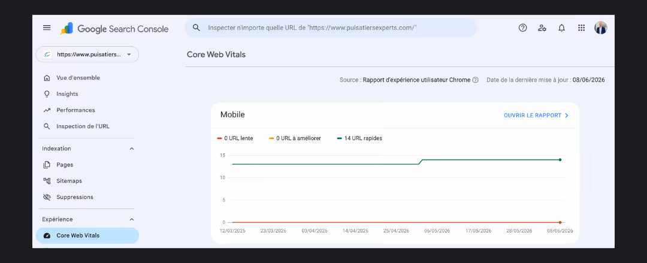Click the Inspection de l'URL magnifier icon
The height and width of the screenshot is (263, 647).
tap(47, 126)
